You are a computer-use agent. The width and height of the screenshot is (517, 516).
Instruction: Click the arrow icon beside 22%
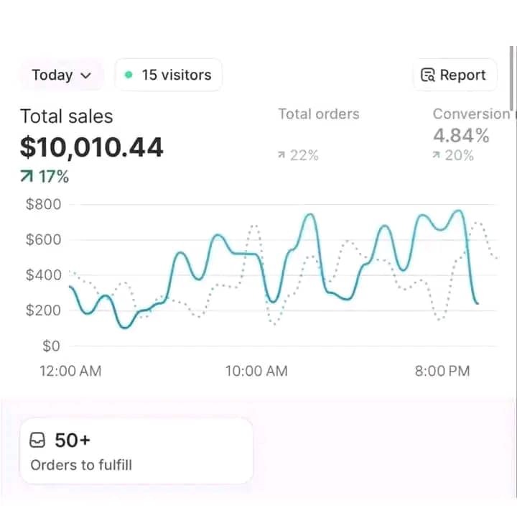click(x=281, y=156)
